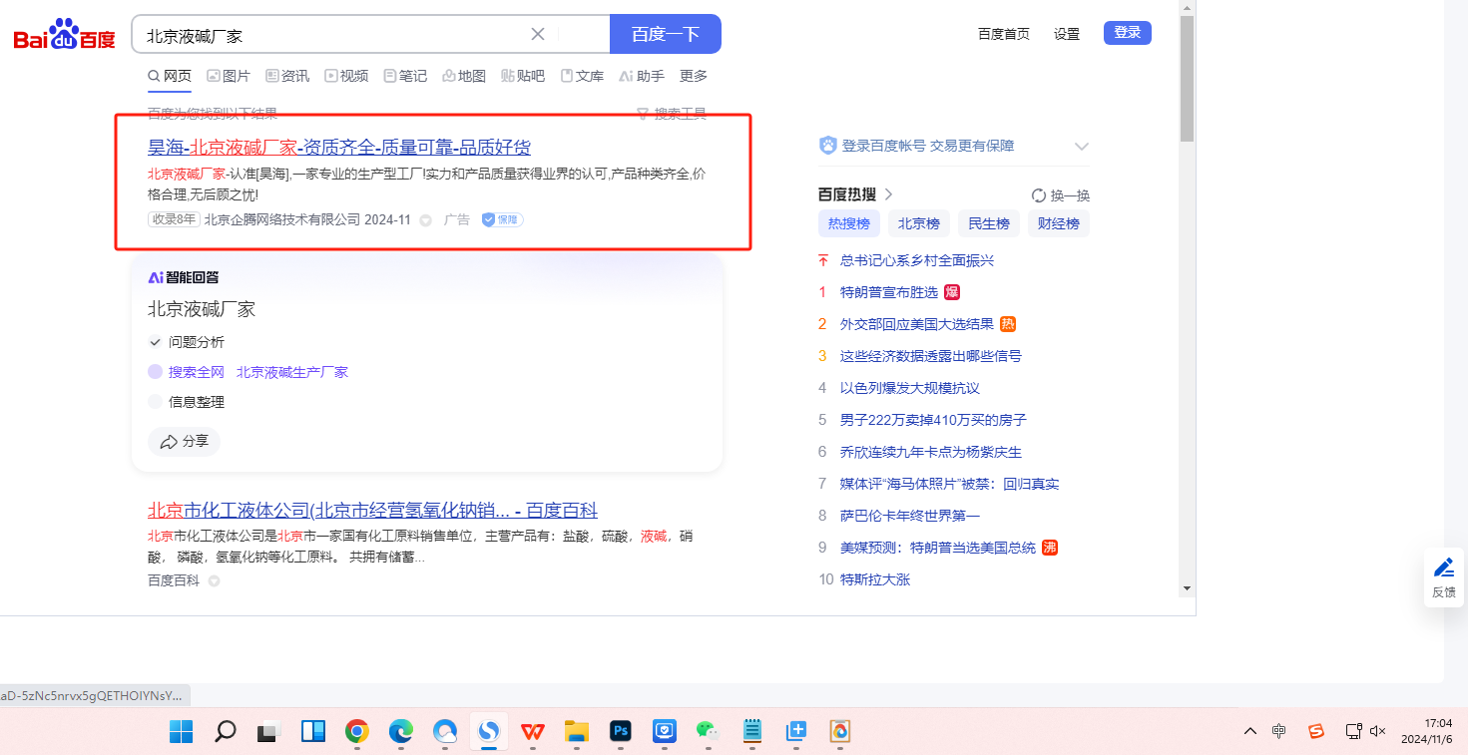
Task: Toggle the 中 input language indicator
Action: pyautogui.click(x=1279, y=732)
